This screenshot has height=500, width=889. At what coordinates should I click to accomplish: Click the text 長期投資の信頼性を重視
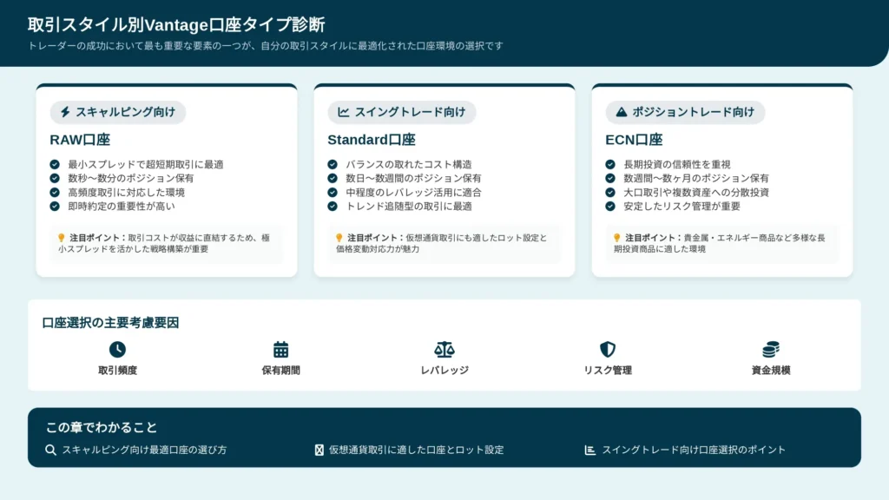pyautogui.click(x=677, y=164)
